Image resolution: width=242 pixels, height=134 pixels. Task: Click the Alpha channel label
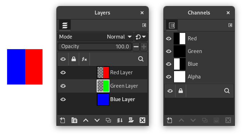pyautogui.click(x=194, y=77)
